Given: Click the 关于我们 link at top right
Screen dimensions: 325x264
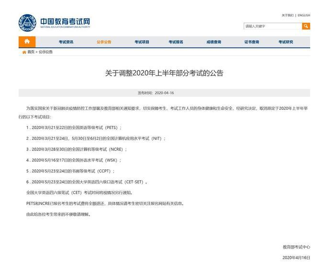Looking at the screenshot, I should (288, 15).
